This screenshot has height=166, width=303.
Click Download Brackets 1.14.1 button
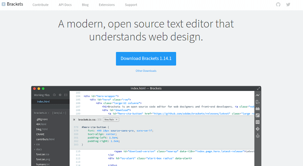[146, 59]
